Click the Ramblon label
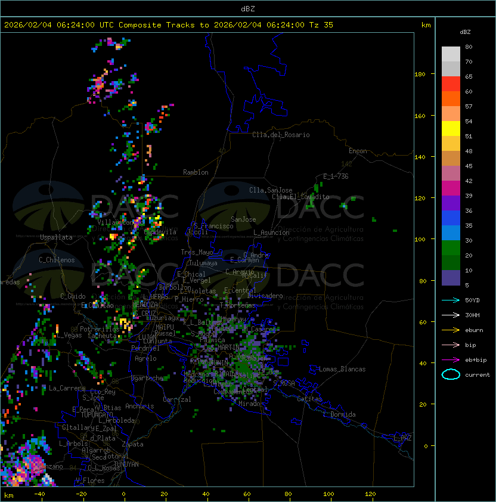This screenshot has width=496, height=502. pyautogui.click(x=196, y=172)
